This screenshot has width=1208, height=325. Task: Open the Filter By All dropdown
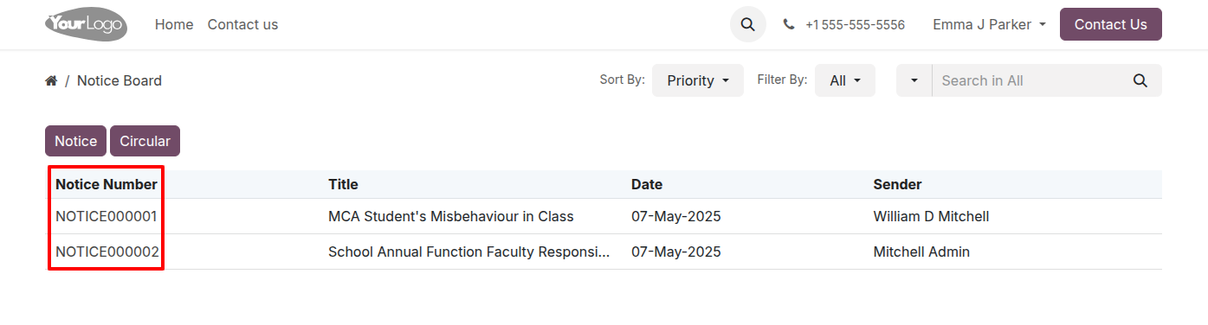845,80
